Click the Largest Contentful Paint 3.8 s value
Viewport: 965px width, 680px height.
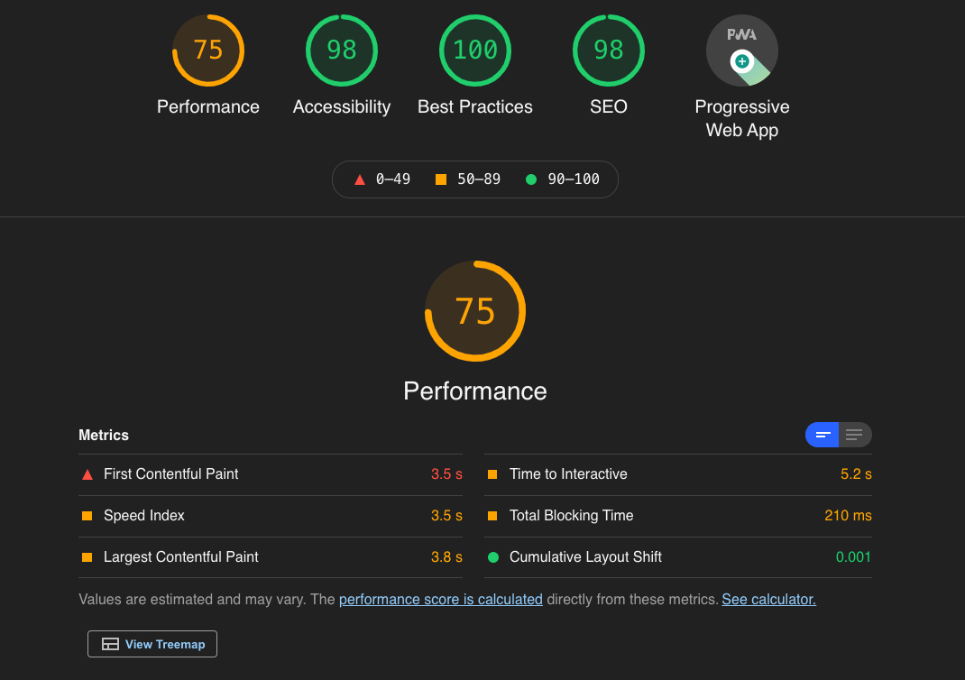click(446, 557)
